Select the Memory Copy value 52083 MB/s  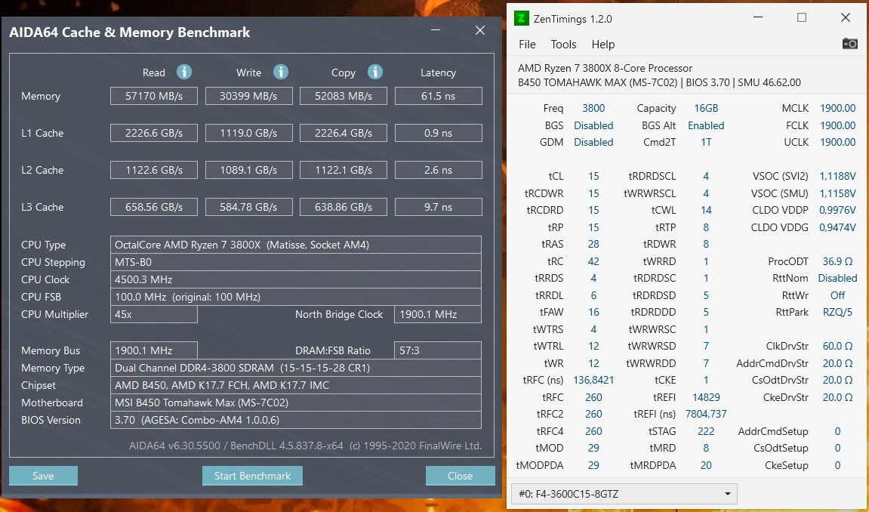point(344,96)
